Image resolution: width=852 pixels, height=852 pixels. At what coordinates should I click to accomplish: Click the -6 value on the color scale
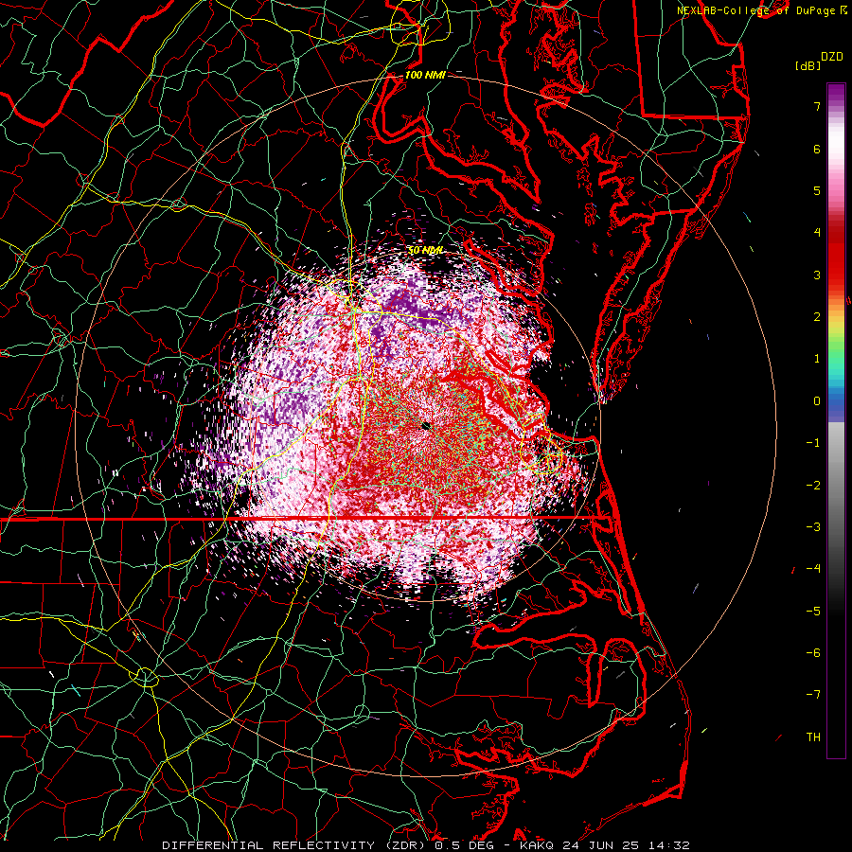813,653
